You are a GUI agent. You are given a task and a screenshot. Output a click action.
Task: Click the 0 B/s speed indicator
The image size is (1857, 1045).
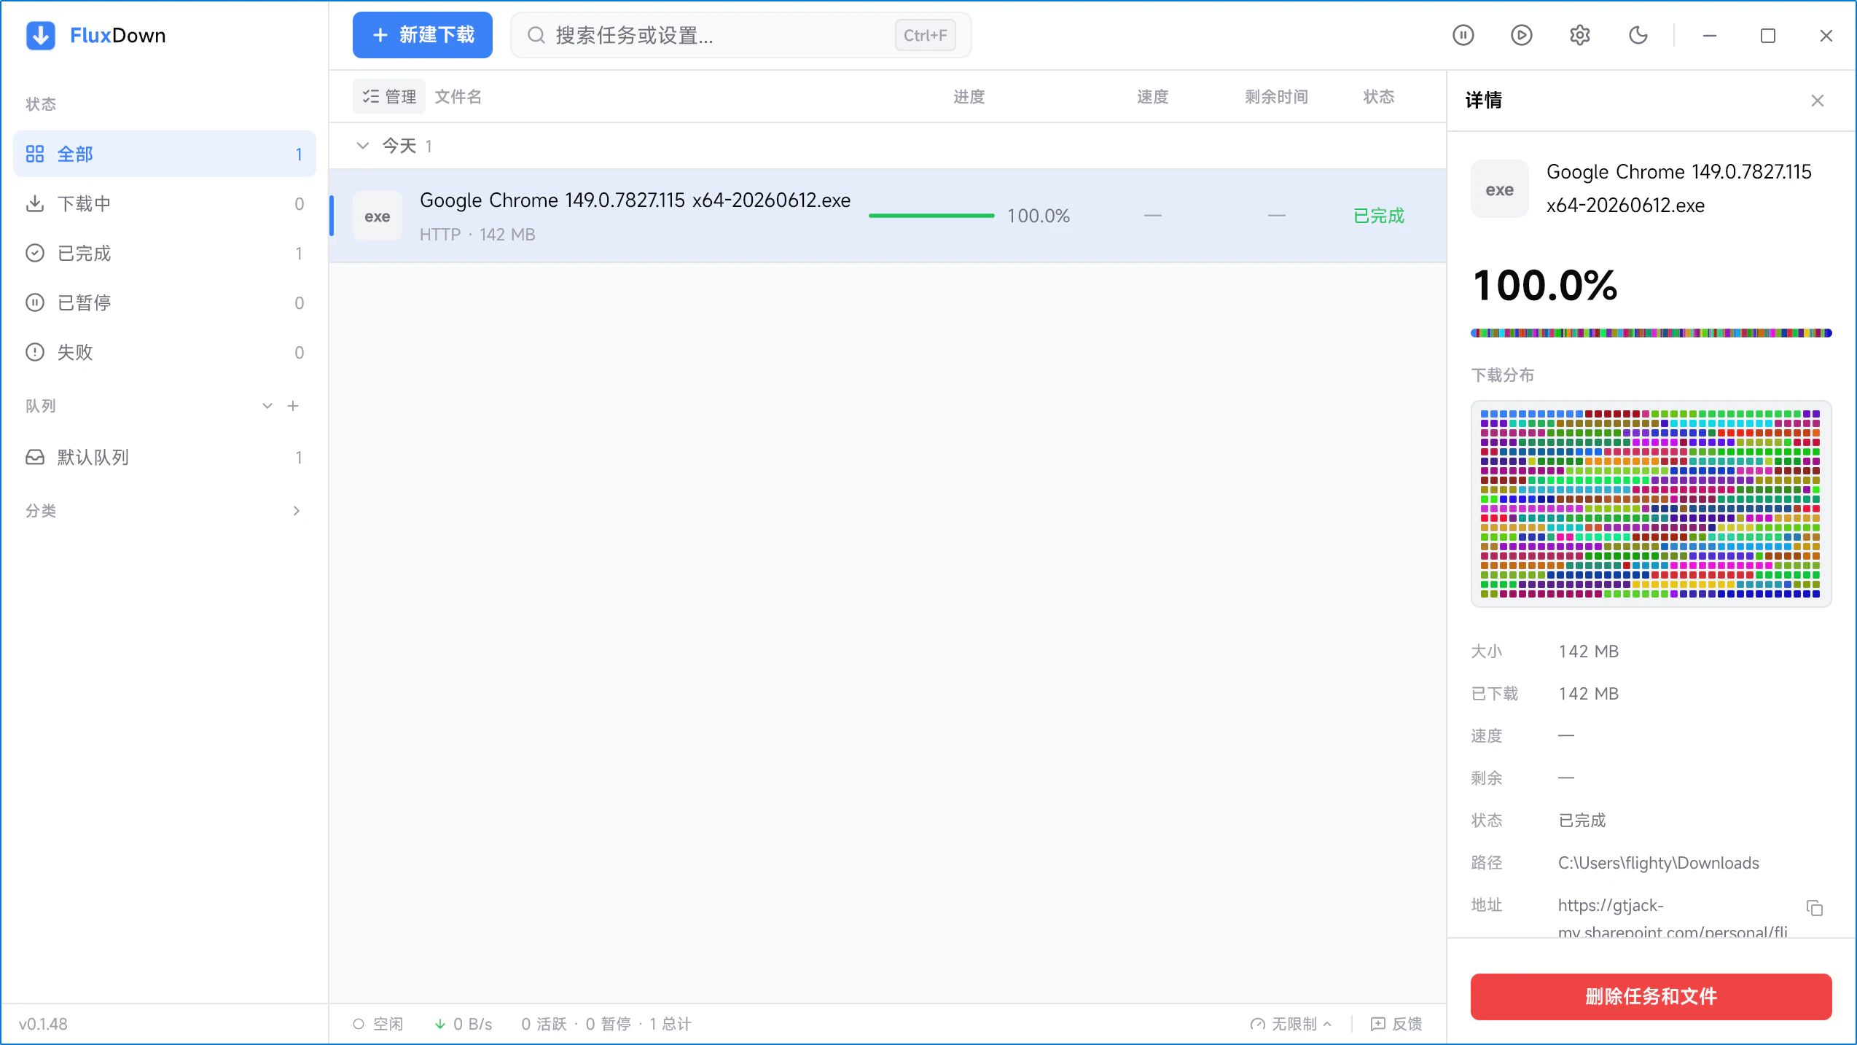pos(464,1024)
